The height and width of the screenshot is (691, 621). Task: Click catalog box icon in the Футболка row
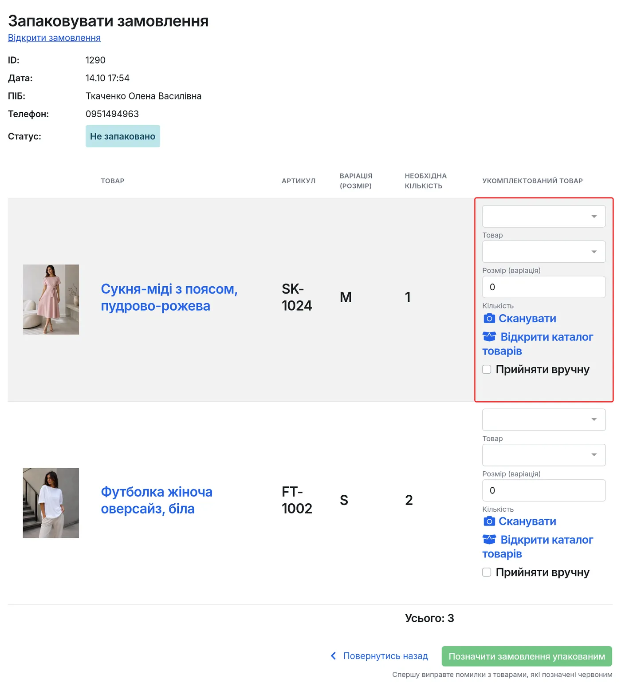[489, 540]
